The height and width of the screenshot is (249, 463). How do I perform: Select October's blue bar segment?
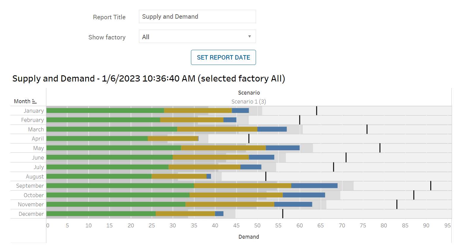click(304, 195)
